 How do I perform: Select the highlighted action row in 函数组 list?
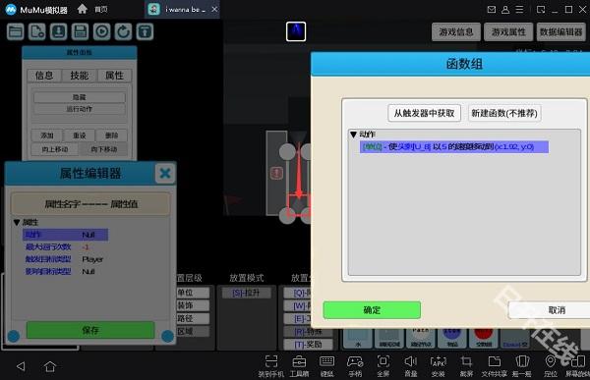click(x=453, y=147)
